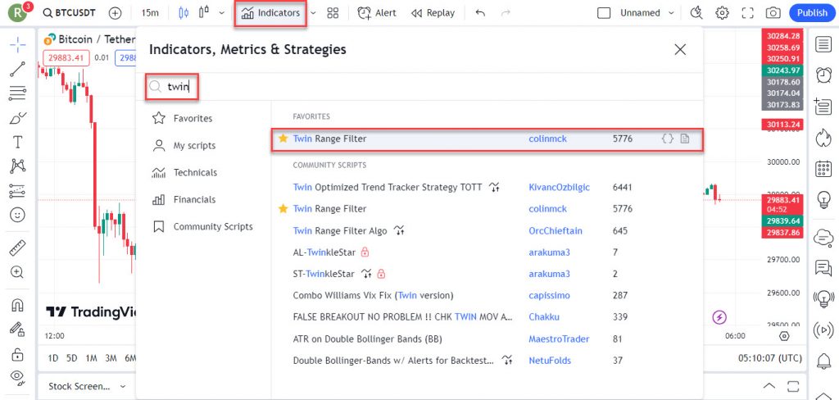Set 1D date range
Viewport: 839px width, 400px height.
click(53, 358)
